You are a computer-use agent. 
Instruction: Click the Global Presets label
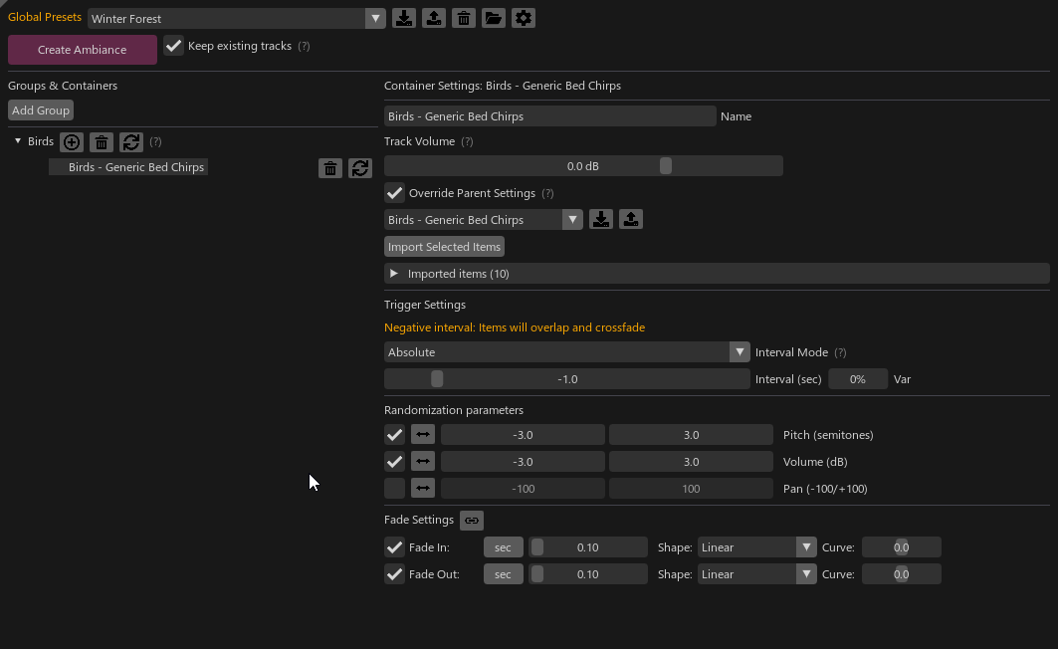tap(45, 17)
